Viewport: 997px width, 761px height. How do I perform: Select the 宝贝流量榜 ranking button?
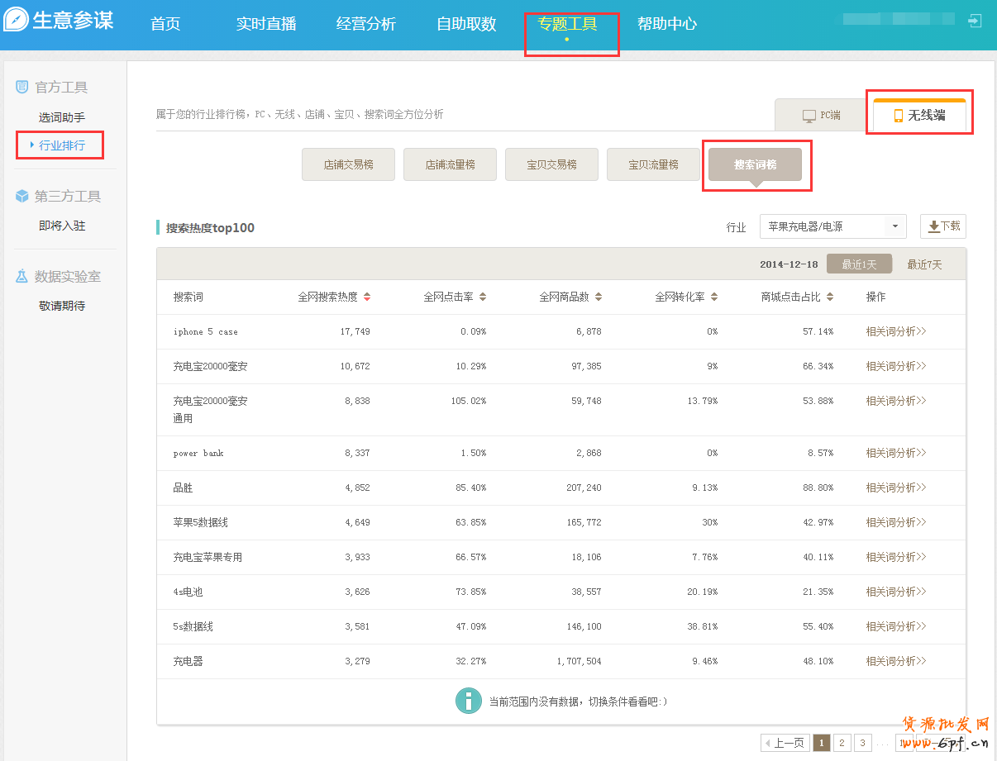point(653,164)
